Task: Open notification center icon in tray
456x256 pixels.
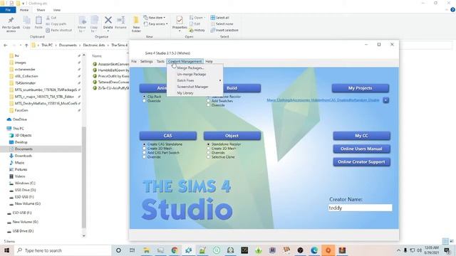Action: tap(447, 250)
